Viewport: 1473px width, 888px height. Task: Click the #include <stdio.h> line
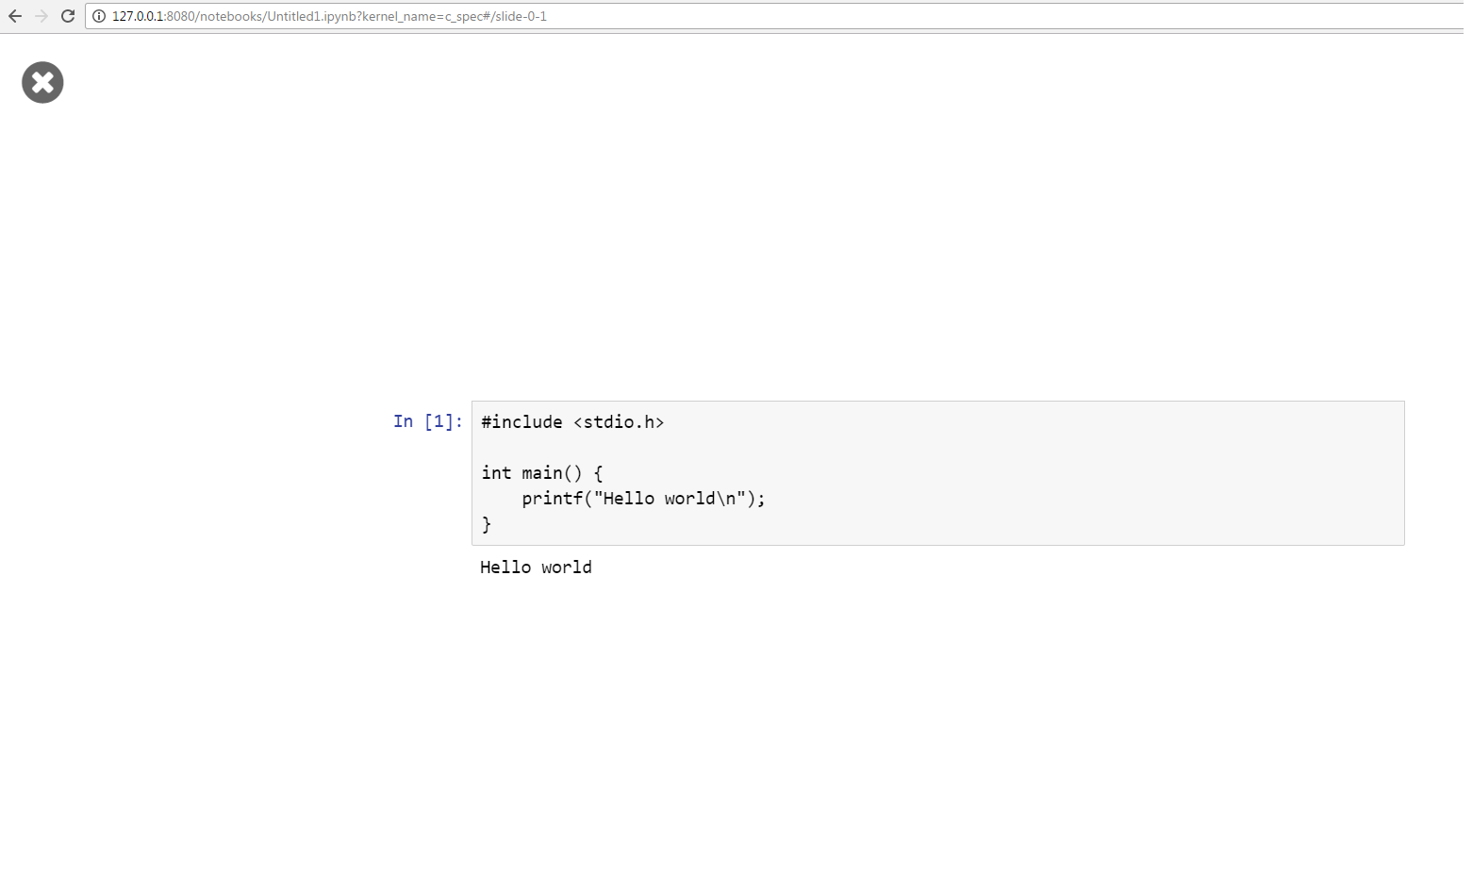pyautogui.click(x=572, y=422)
